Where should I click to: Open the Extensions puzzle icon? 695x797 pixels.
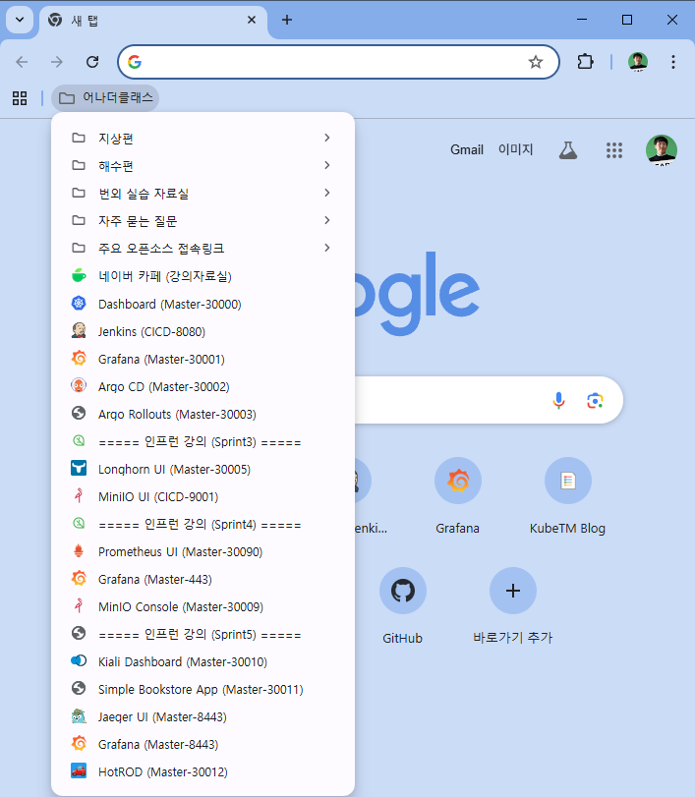[x=585, y=62]
